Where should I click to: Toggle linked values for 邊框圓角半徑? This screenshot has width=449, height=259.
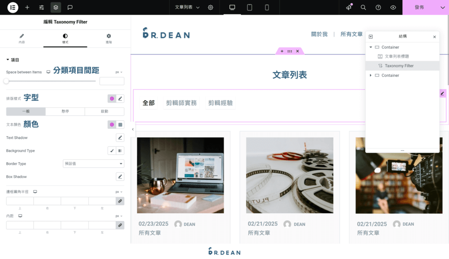pyautogui.click(x=120, y=201)
